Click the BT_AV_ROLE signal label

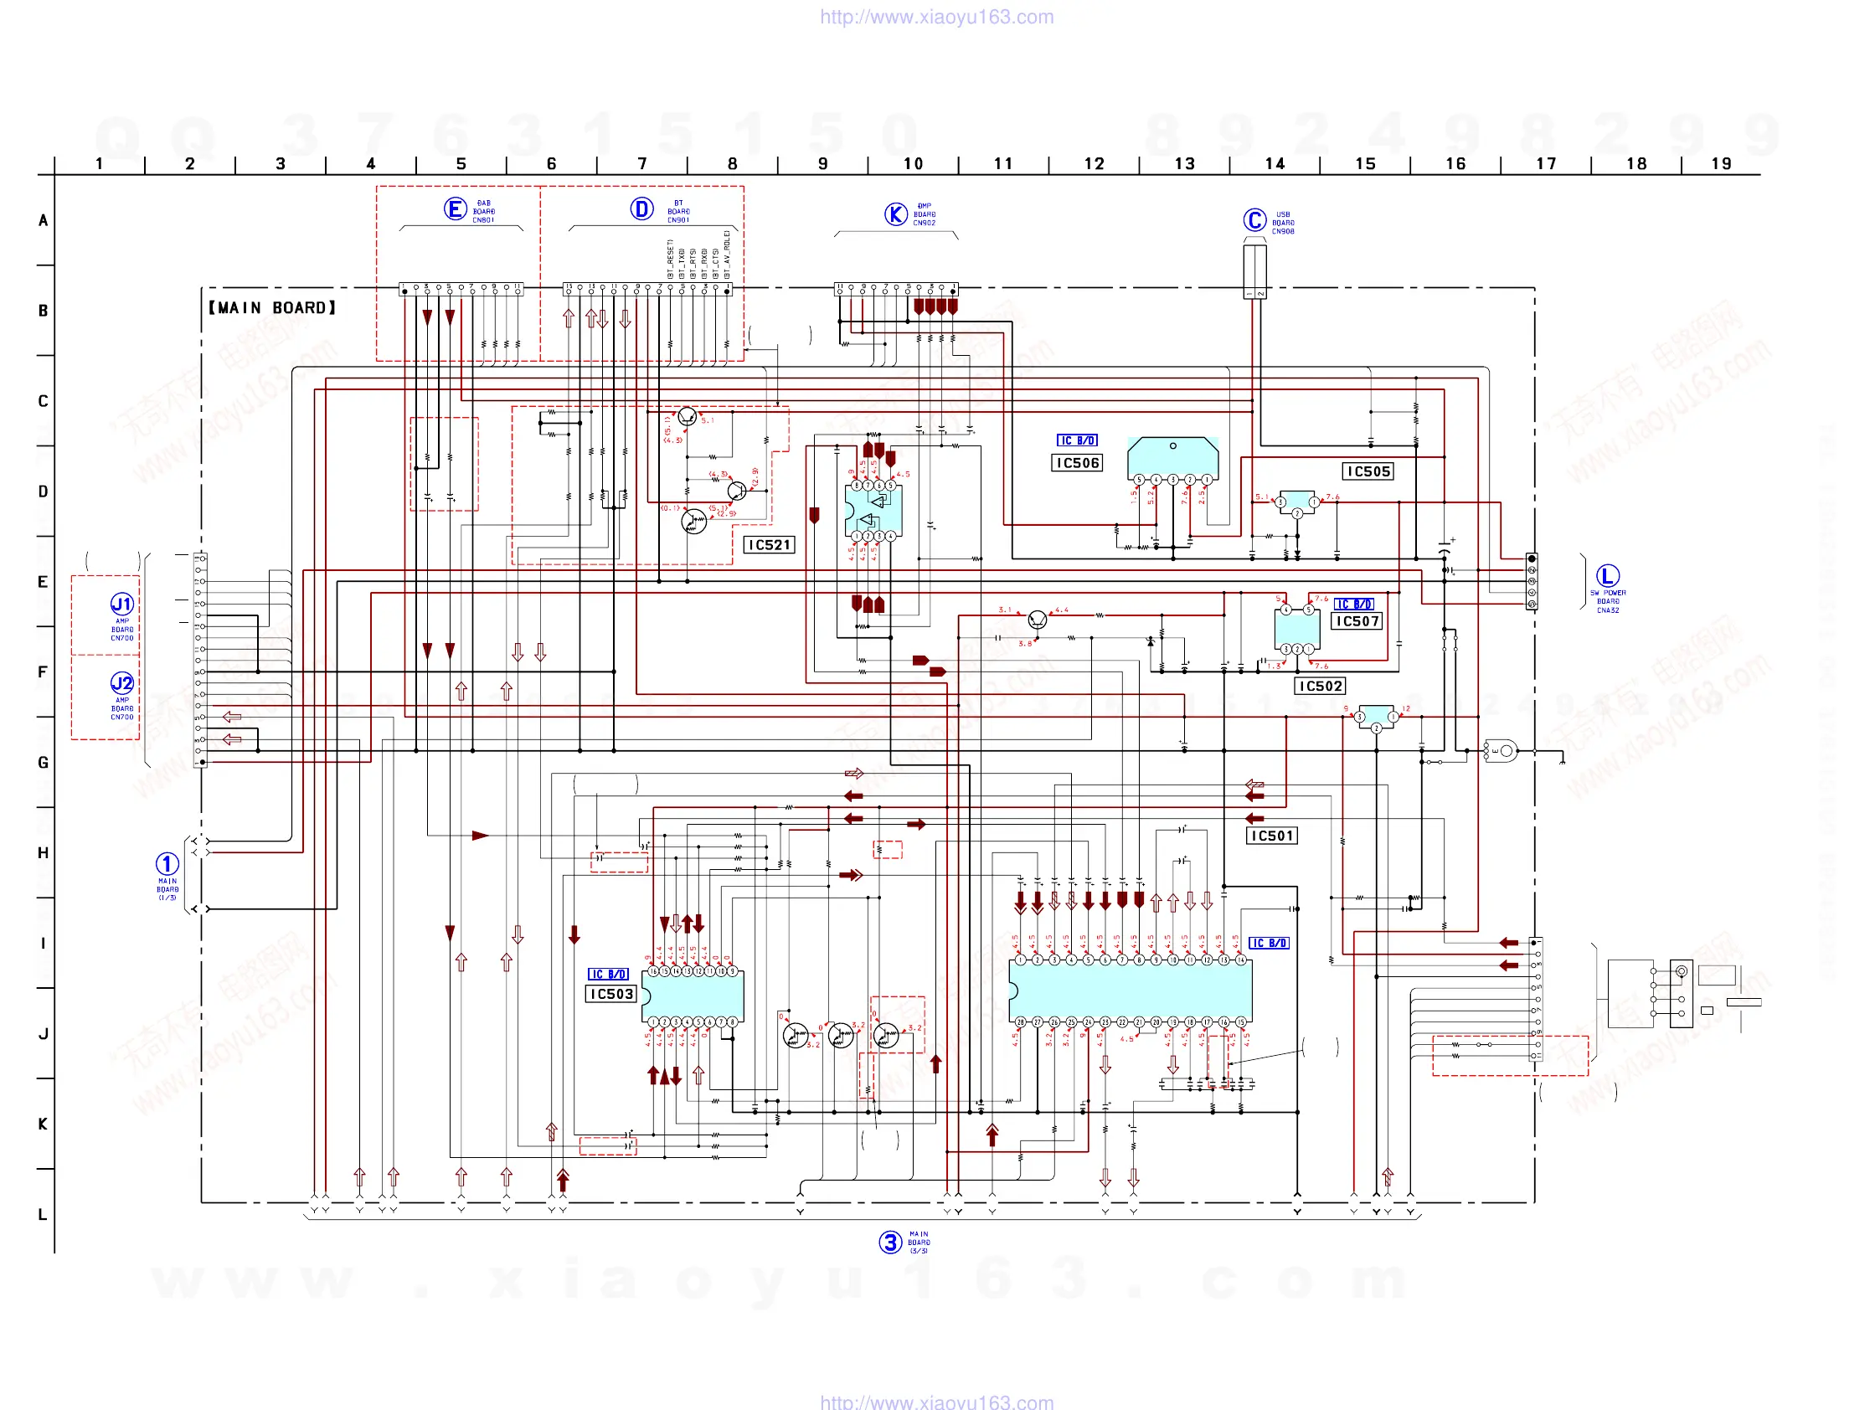(x=726, y=255)
